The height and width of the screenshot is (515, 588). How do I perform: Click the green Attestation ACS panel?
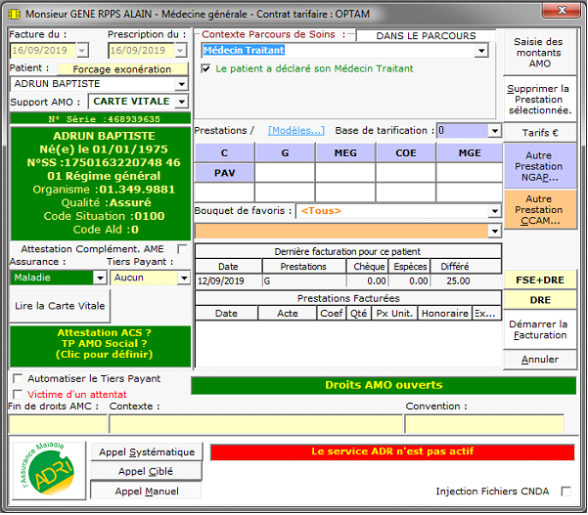98,345
